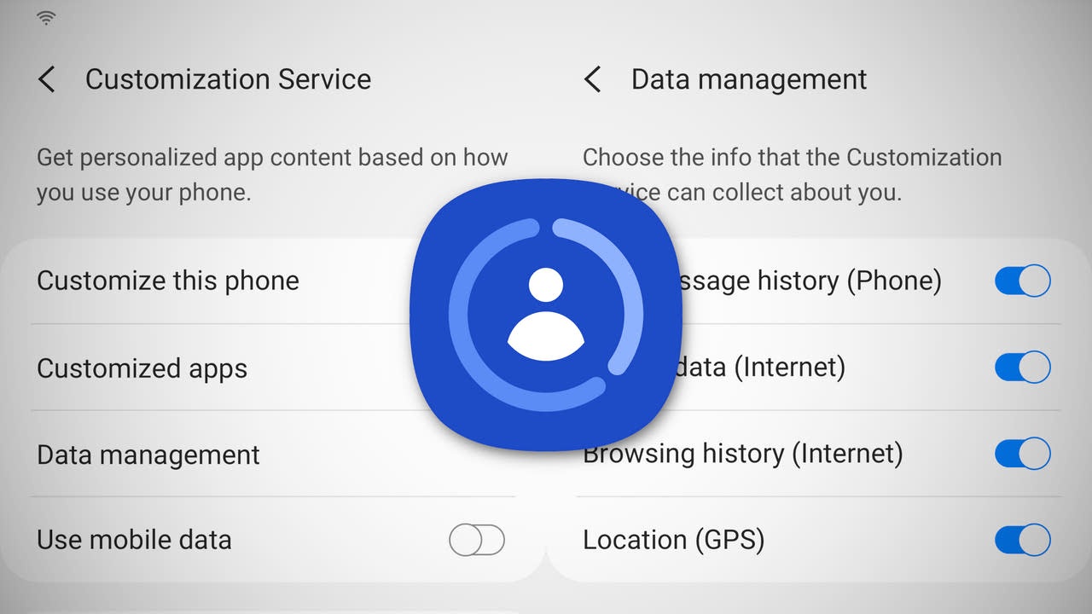This screenshot has height=614, width=1092.
Task: Tap the Data management page title
Action: (749, 79)
